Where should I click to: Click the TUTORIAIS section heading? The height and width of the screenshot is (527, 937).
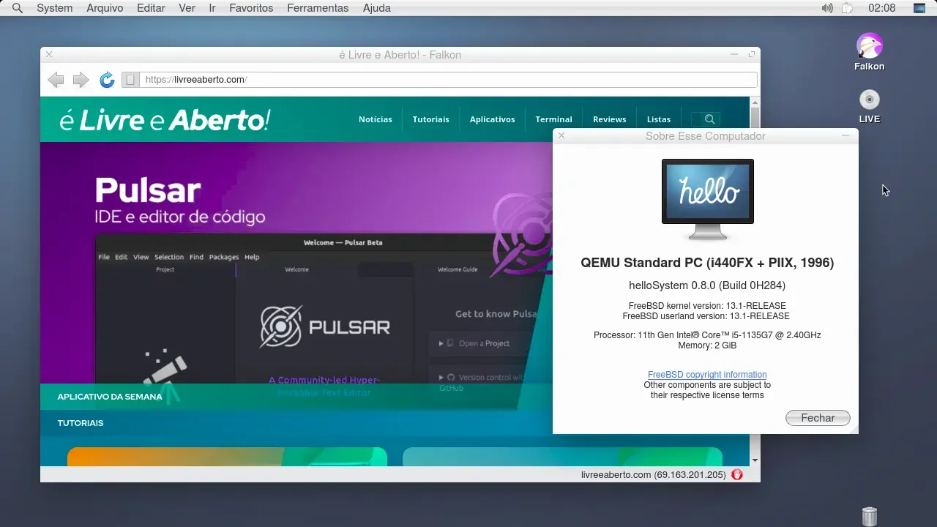point(81,423)
